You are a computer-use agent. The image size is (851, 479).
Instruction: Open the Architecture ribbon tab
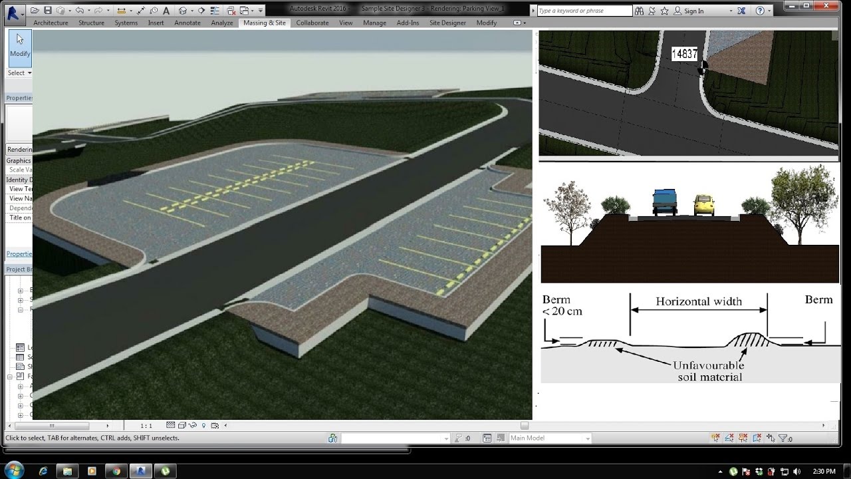(51, 23)
